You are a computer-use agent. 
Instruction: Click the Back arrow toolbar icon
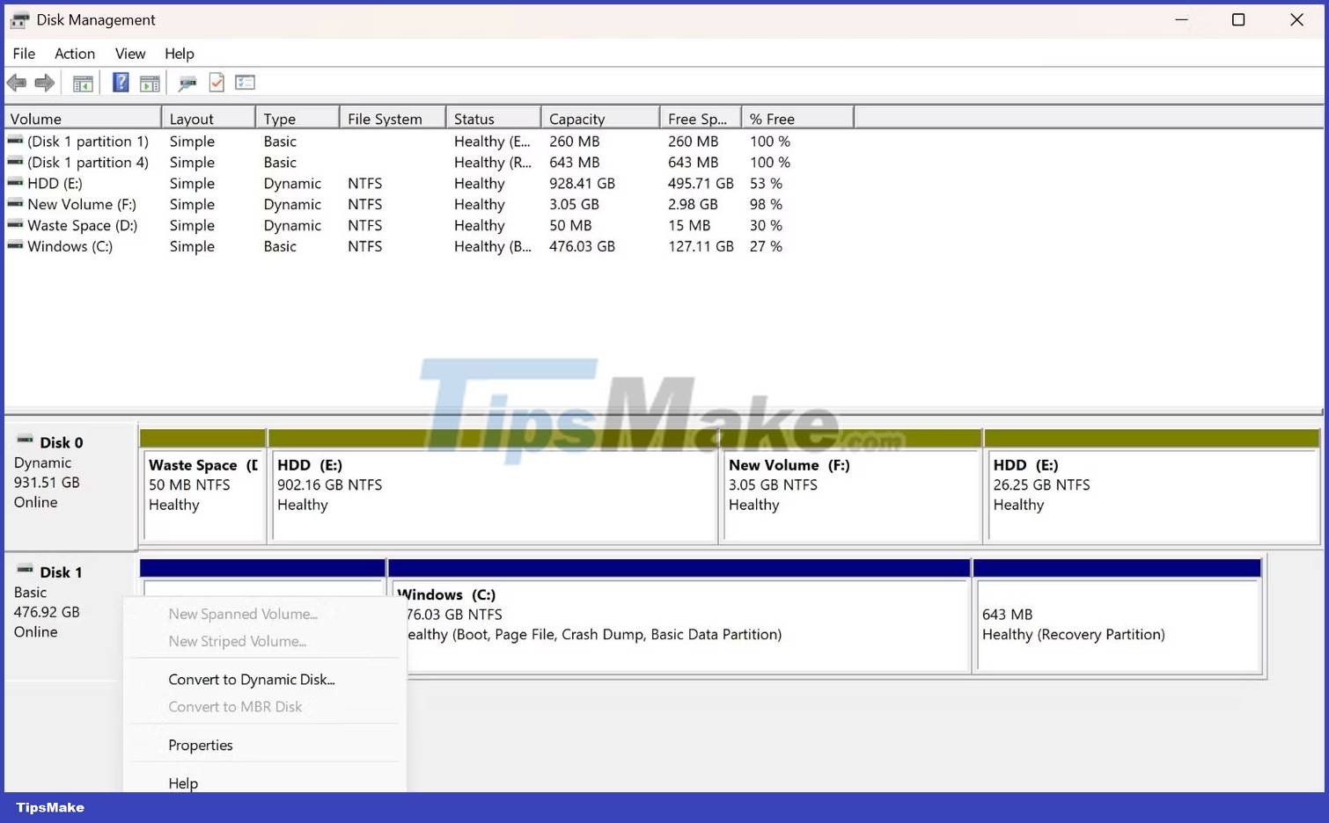[x=16, y=82]
